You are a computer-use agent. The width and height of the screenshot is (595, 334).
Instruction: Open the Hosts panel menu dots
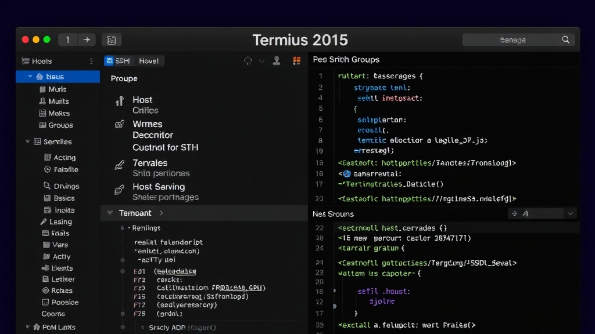(x=91, y=61)
